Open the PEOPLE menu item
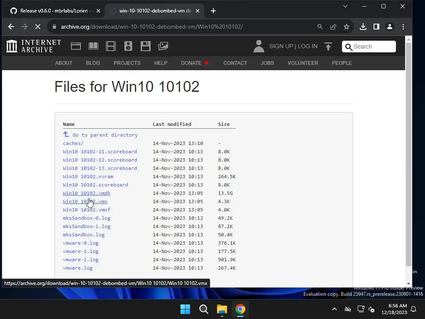 [x=342, y=63]
